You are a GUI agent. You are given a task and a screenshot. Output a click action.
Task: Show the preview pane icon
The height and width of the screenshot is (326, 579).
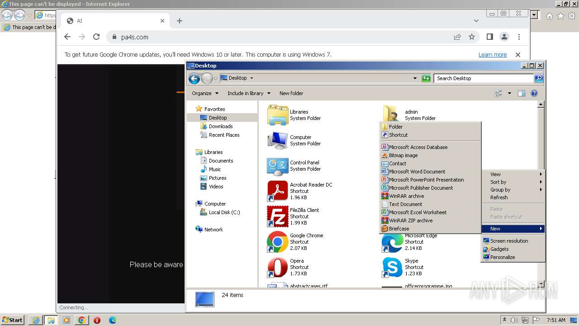[522, 93]
